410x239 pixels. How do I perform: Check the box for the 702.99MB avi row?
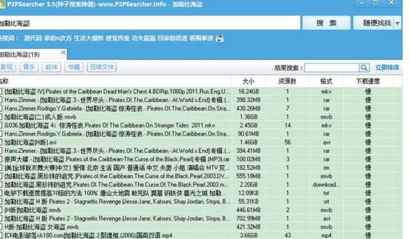1,219
